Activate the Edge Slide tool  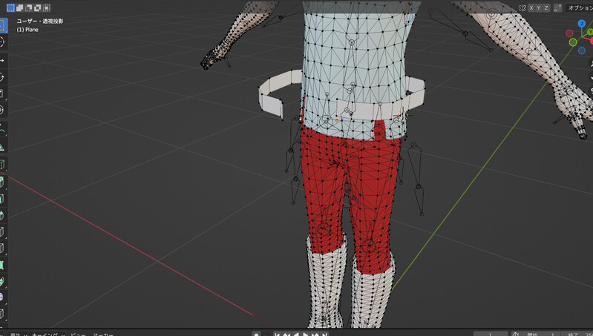[x=2, y=314]
